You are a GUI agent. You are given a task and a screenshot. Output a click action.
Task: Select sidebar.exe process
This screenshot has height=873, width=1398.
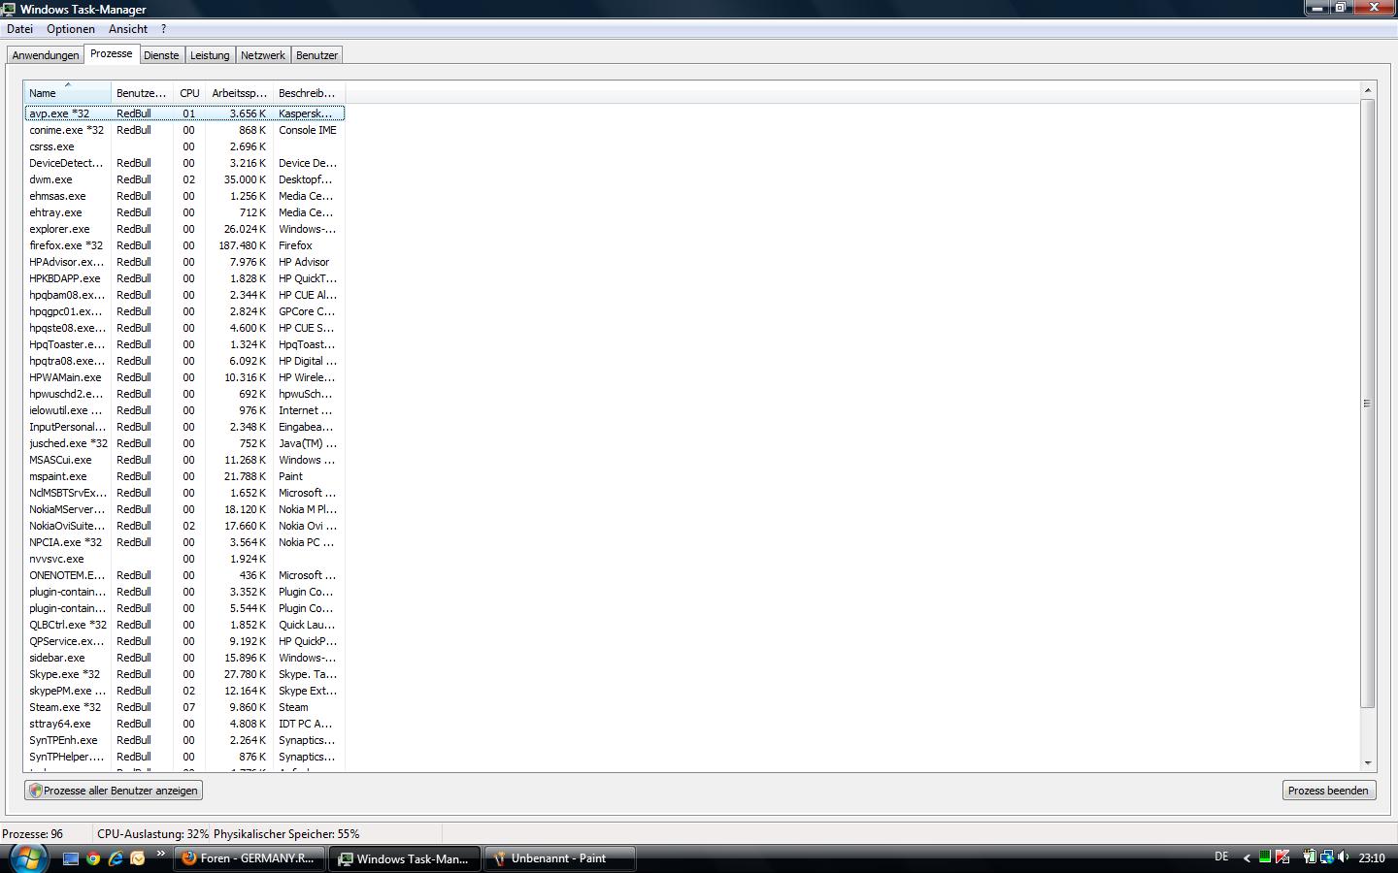point(184,658)
